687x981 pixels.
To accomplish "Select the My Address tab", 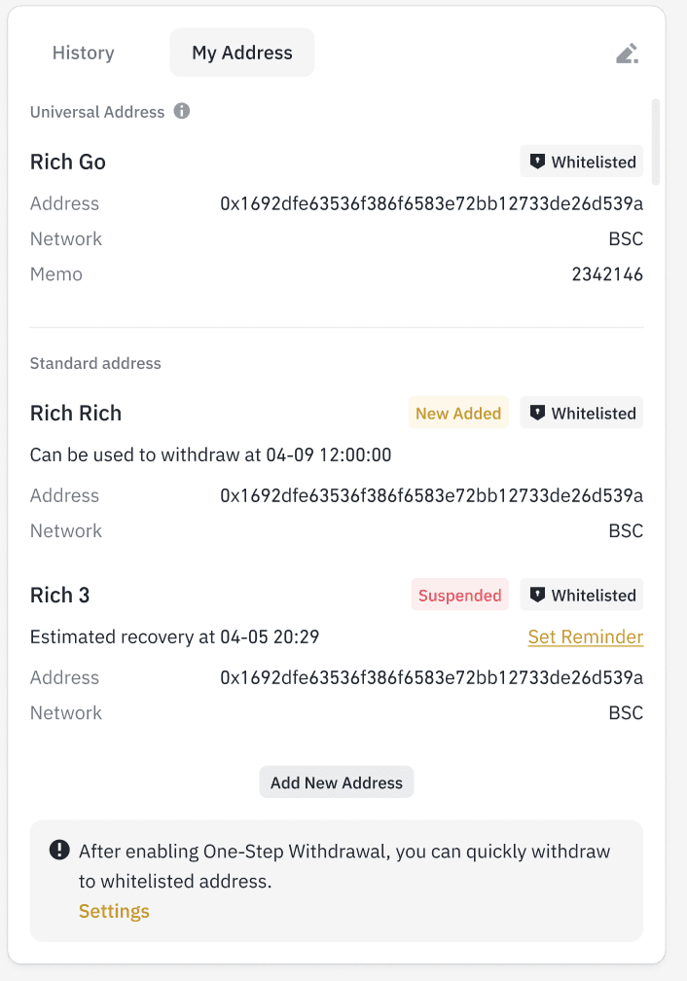I will 241,53.
